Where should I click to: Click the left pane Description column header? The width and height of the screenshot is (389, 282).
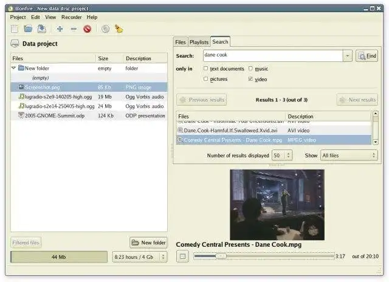tap(145, 58)
